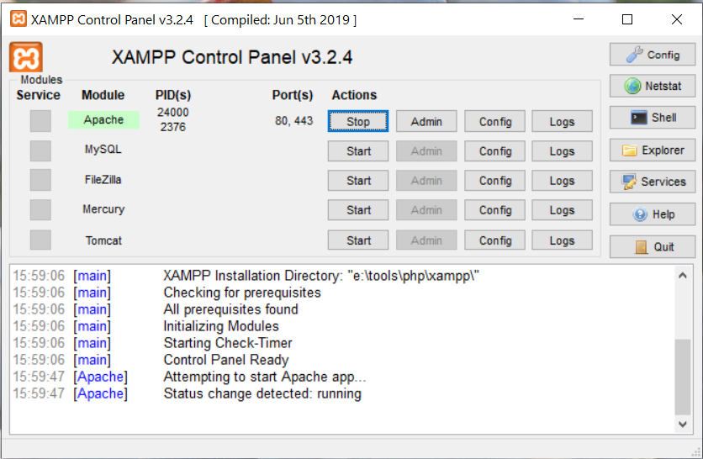Click the log panel scrollbar thumb
703x459 pixels.
click(x=682, y=377)
